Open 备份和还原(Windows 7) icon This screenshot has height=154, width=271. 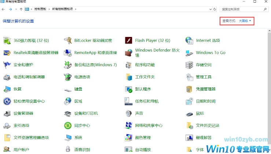tap(68, 65)
